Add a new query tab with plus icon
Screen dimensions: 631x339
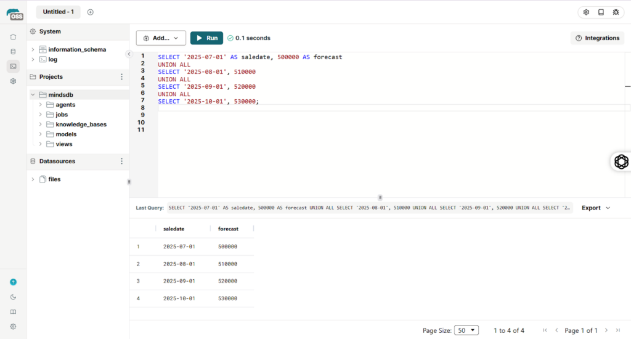(x=91, y=12)
